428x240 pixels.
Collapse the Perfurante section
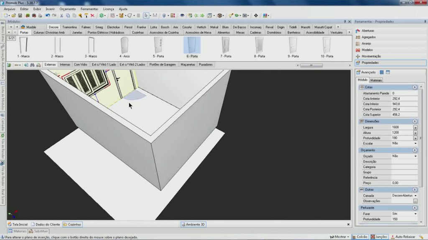[x=415, y=208]
